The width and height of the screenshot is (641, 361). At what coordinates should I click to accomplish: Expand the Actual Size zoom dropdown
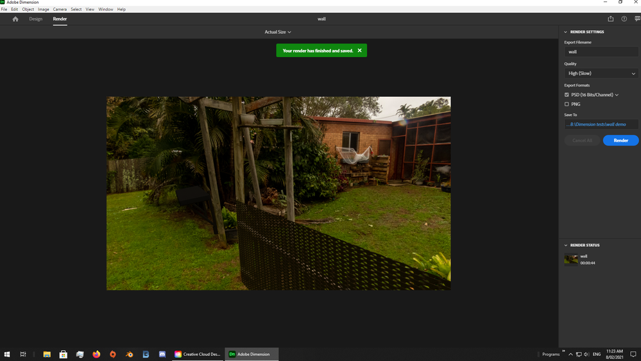pyautogui.click(x=278, y=32)
